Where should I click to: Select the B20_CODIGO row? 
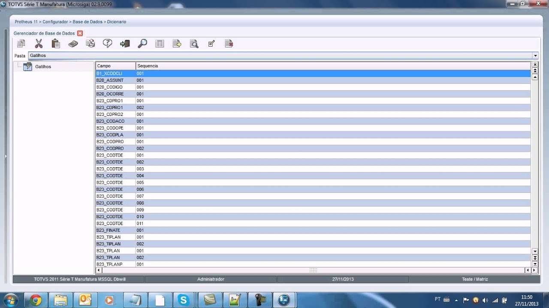pos(313,87)
